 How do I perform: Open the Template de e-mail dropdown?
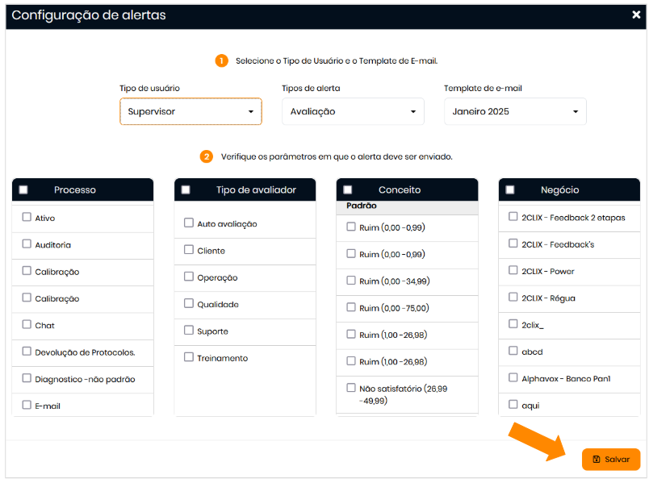(x=515, y=111)
